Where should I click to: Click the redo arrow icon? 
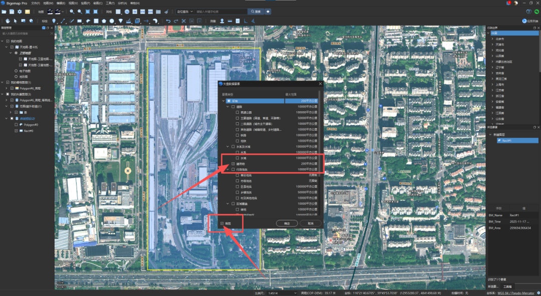pyautogui.click(x=176, y=21)
